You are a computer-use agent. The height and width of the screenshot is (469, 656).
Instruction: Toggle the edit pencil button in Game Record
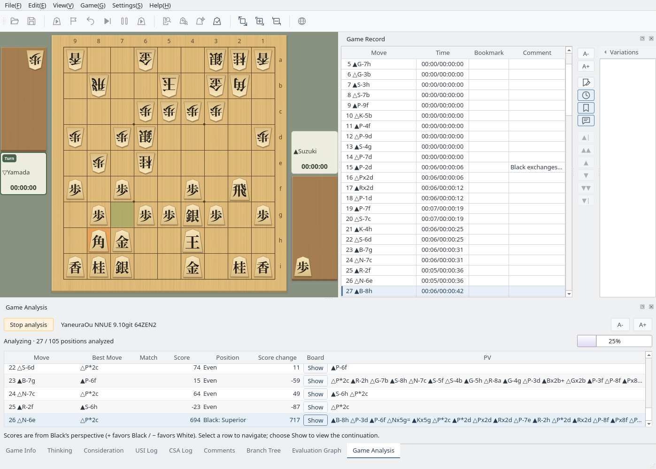pyautogui.click(x=586, y=83)
